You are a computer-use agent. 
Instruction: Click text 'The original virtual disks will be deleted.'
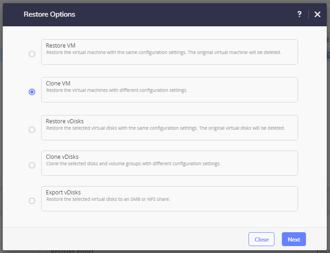(242, 128)
